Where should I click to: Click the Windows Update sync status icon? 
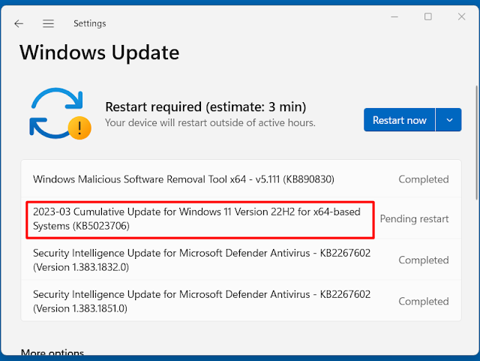pyautogui.click(x=60, y=113)
